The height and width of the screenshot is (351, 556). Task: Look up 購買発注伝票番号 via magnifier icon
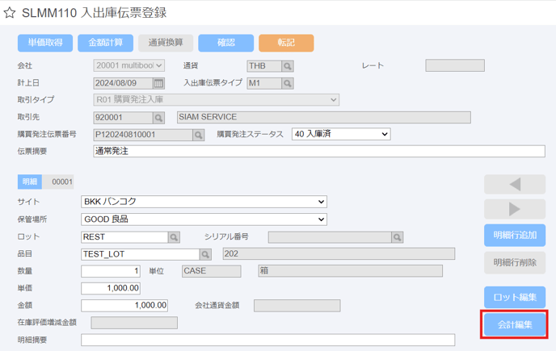(199, 135)
